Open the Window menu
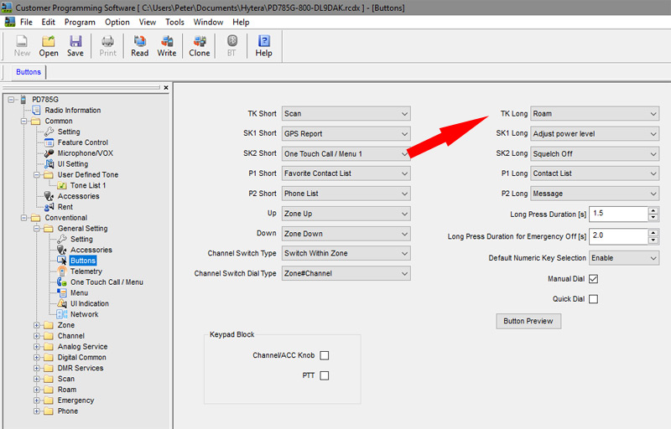The image size is (671, 429). click(x=208, y=23)
